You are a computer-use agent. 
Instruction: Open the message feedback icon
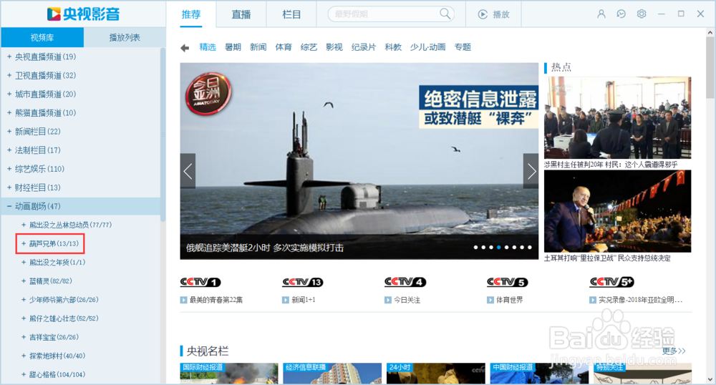[x=621, y=14]
